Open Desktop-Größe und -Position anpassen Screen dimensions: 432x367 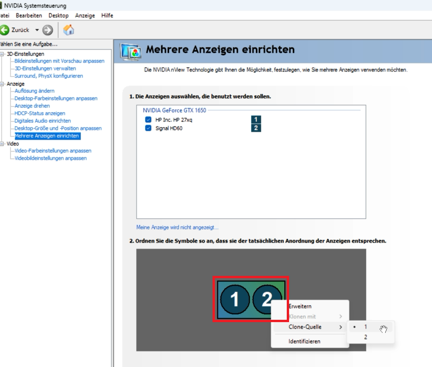(x=58, y=128)
